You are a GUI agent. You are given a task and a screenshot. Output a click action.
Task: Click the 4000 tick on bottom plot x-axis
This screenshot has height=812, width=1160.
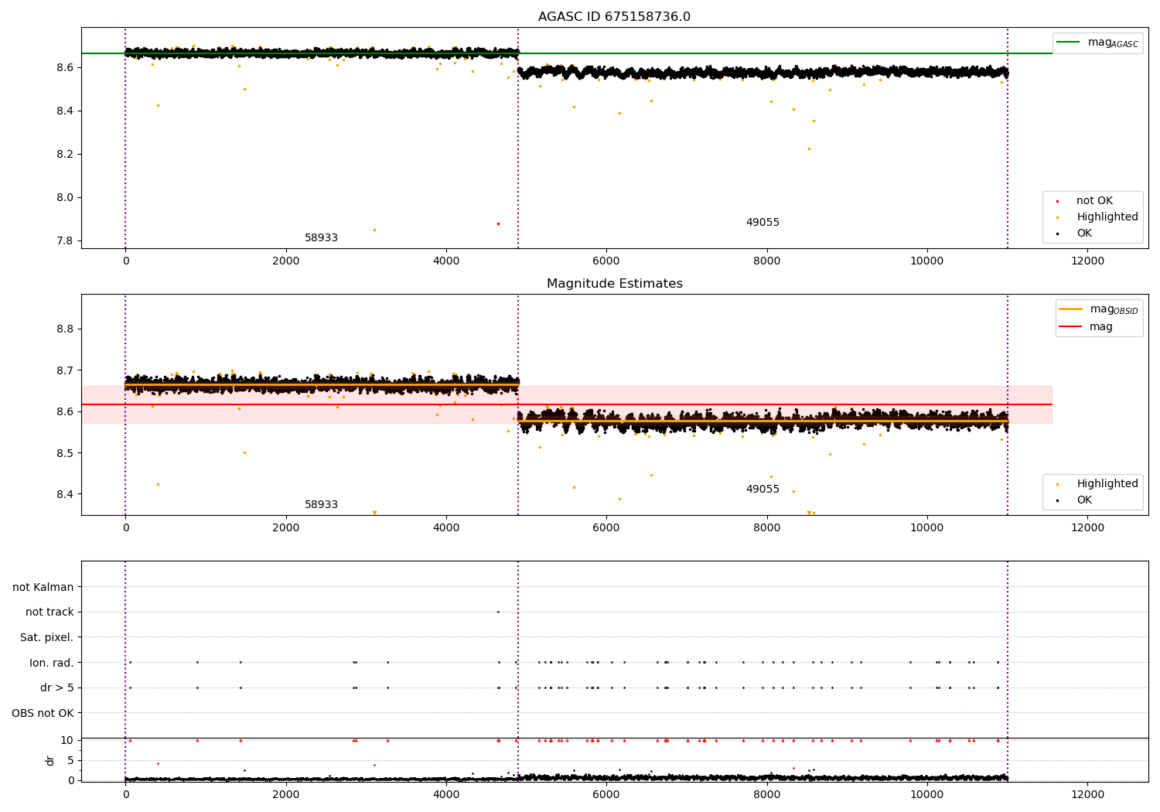pyautogui.click(x=446, y=795)
